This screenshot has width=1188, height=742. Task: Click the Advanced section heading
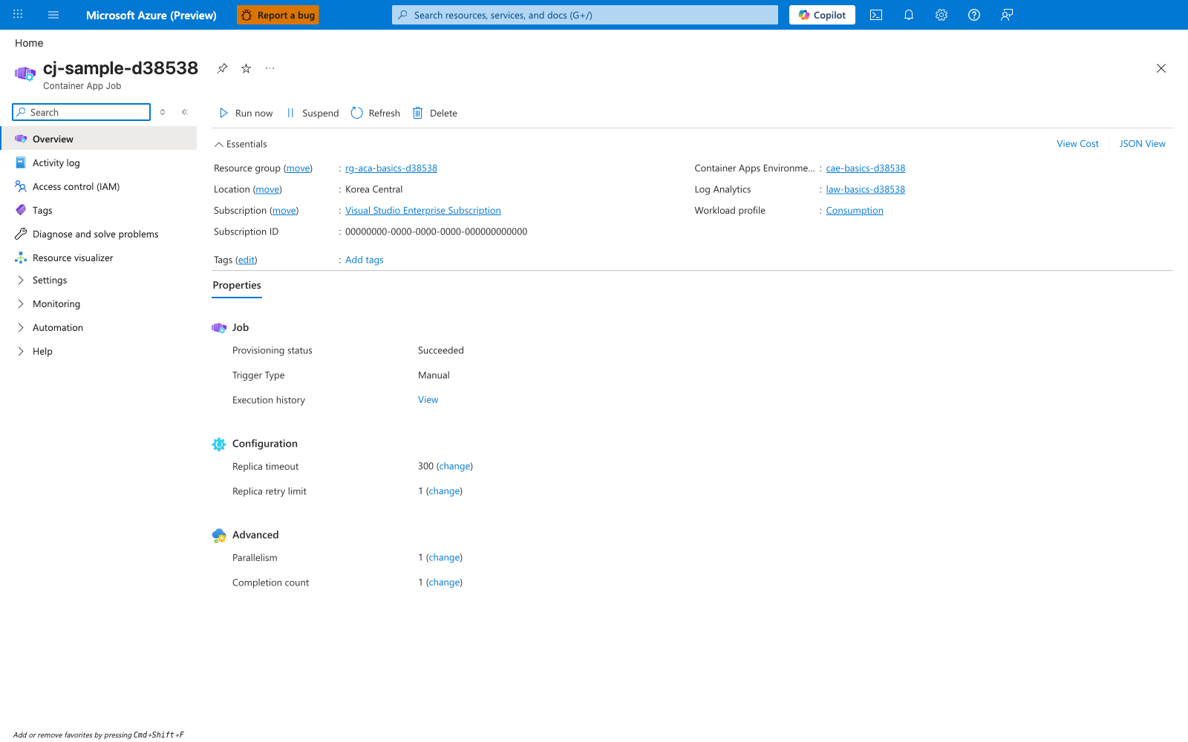pos(255,535)
